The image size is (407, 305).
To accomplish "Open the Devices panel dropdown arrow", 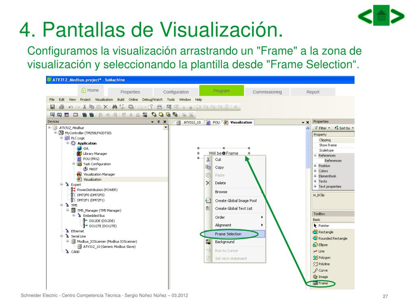I will [x=152, y=122].
